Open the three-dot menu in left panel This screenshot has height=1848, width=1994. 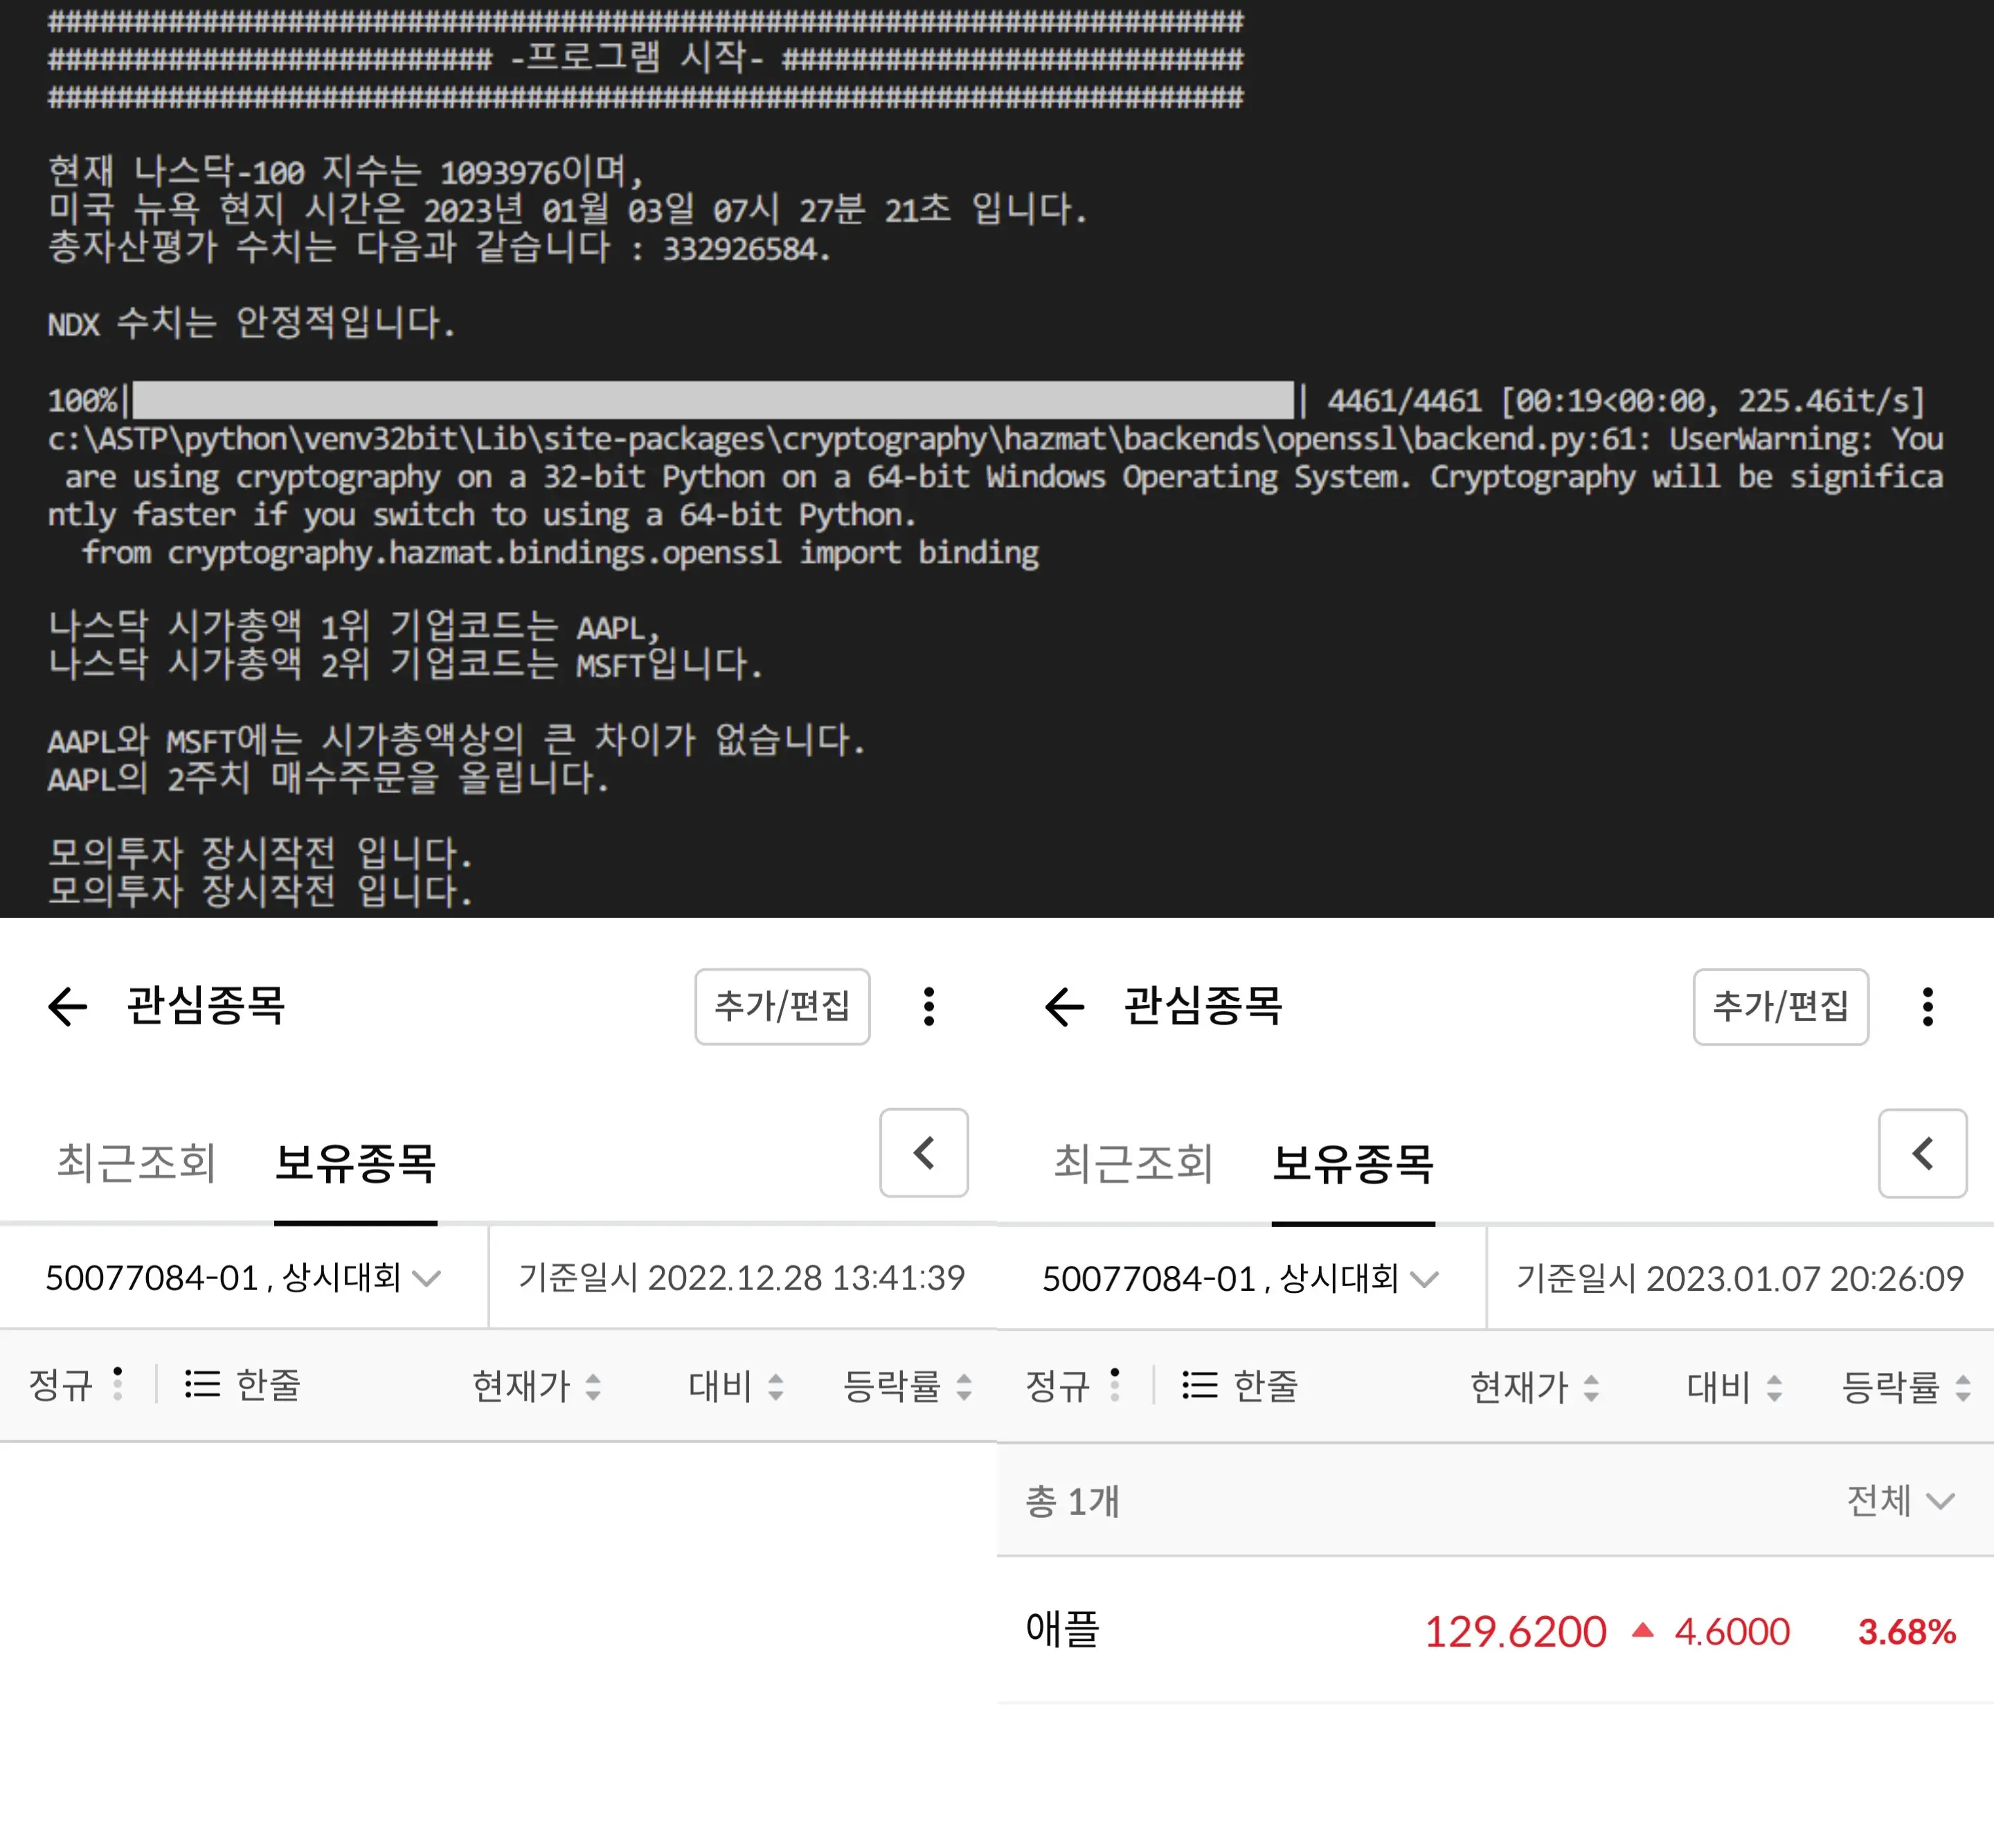pyautogui.click(x=929, y=1006)
